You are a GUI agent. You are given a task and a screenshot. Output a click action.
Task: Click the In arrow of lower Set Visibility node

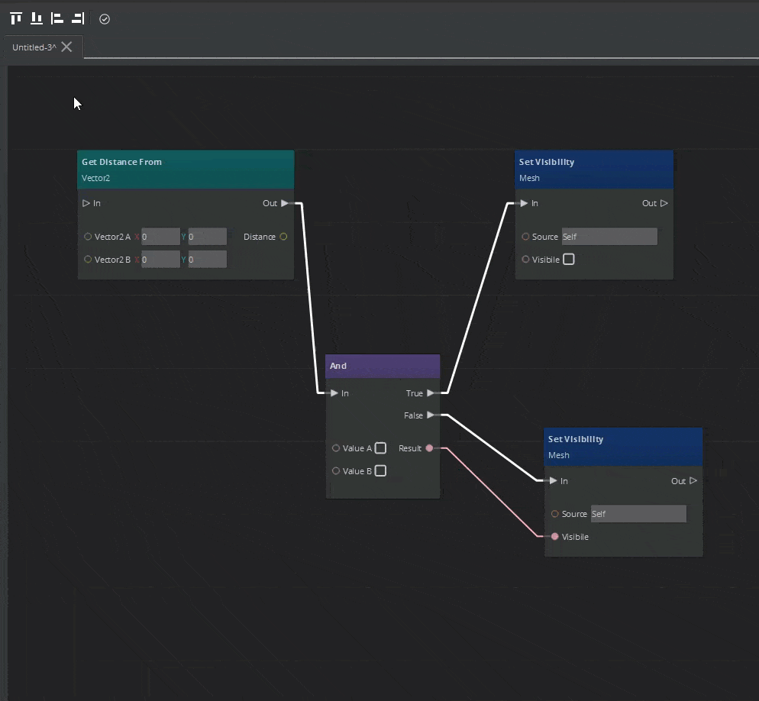point(552,481)
